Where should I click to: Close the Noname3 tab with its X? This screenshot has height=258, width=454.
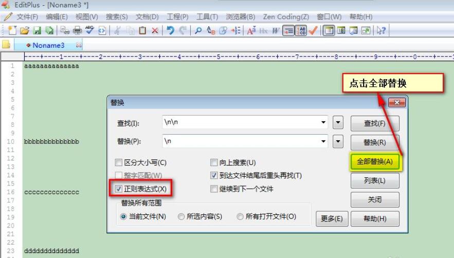78,45
